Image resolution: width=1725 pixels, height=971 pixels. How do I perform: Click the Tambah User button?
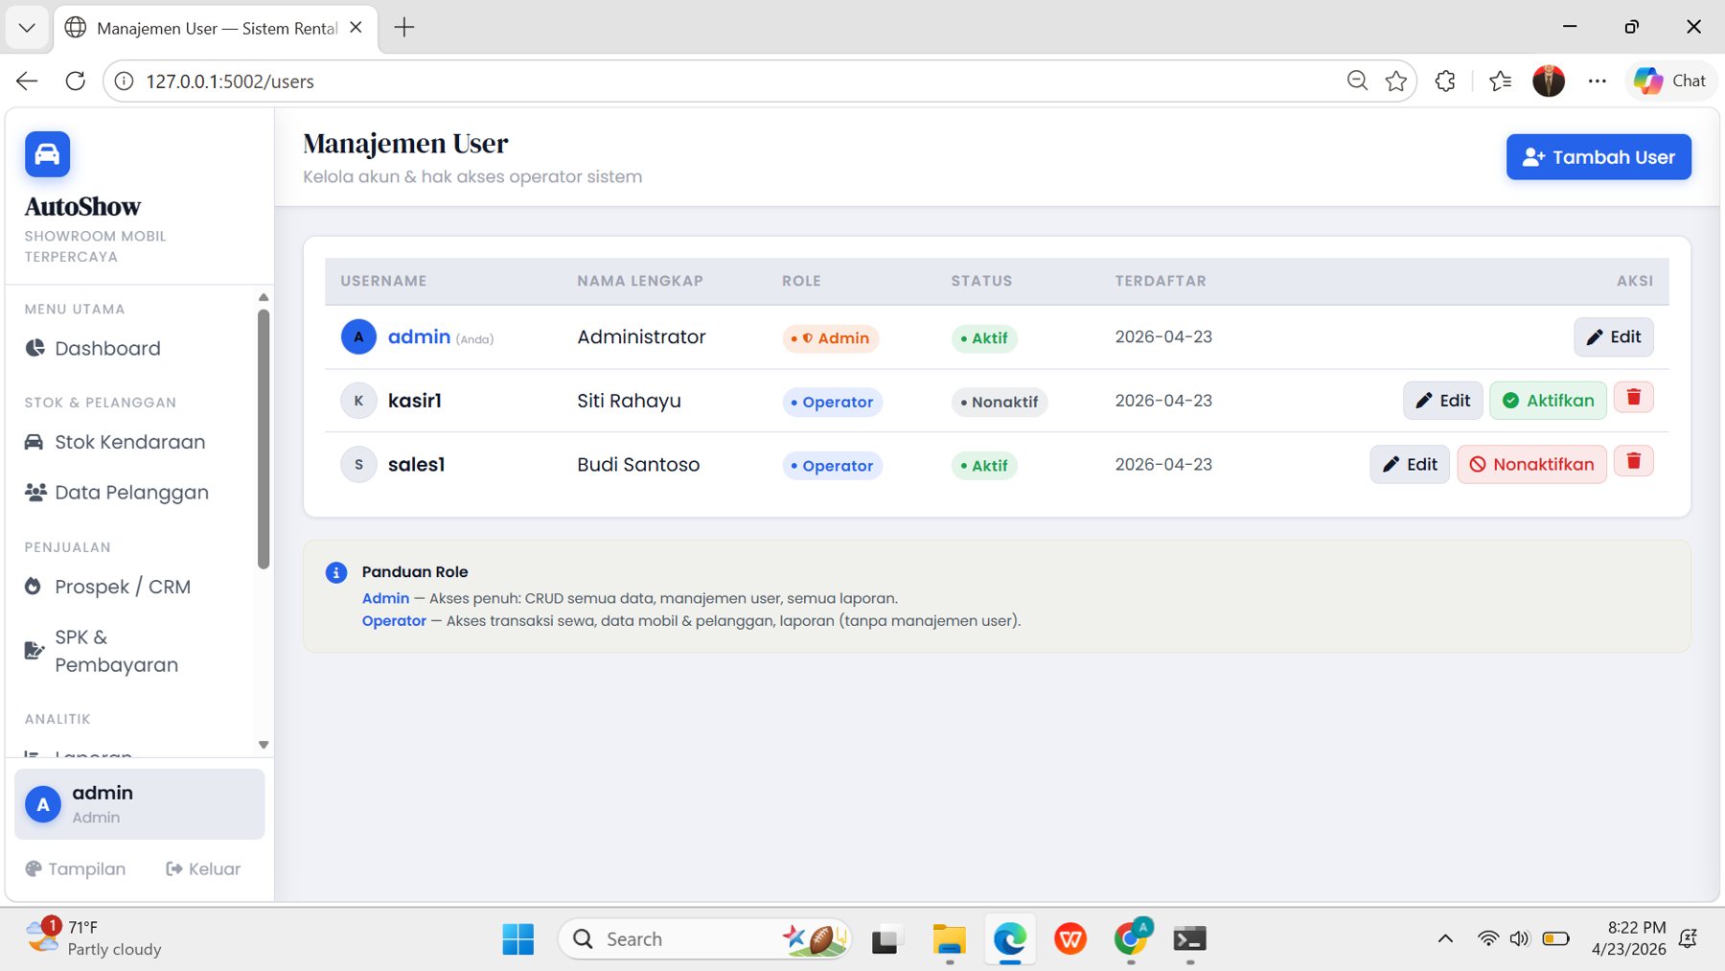(1598, 157)
